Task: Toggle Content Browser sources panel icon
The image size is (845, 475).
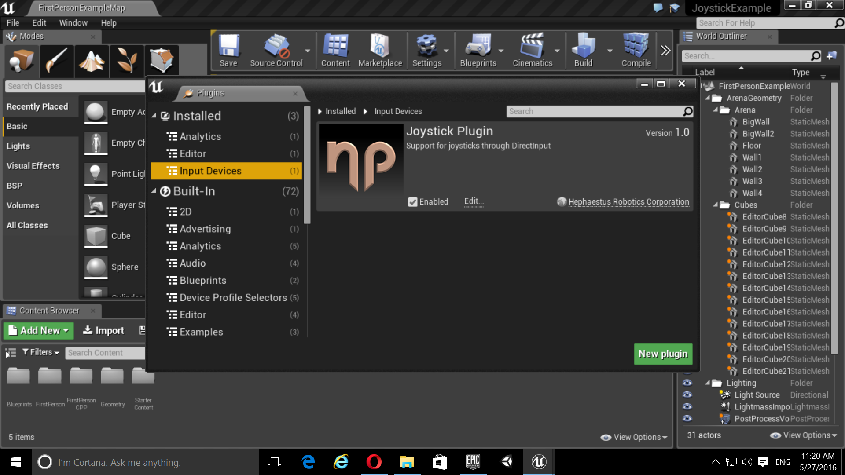Action: [11, 353]
